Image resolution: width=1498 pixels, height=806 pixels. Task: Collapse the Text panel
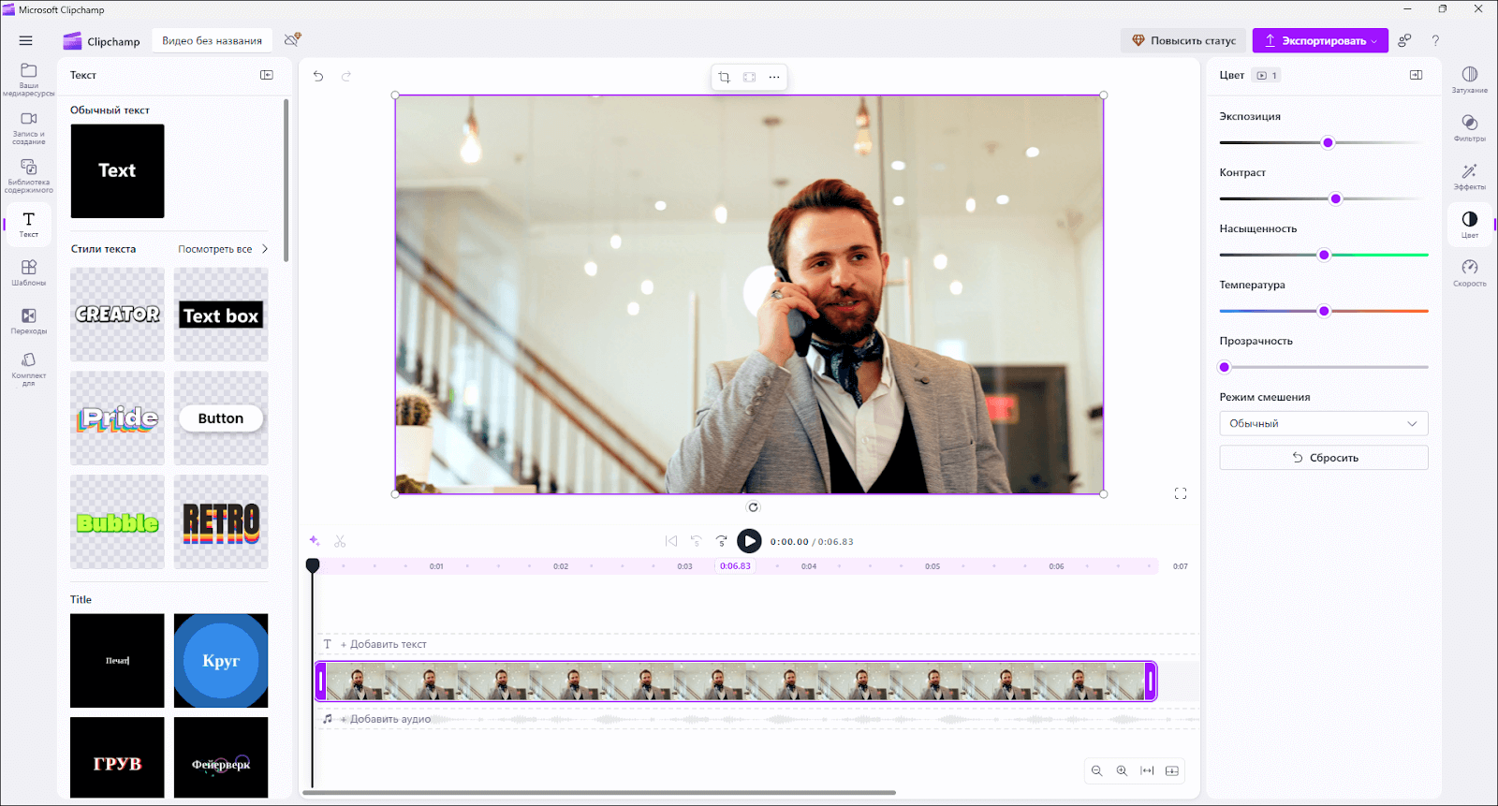267,75
